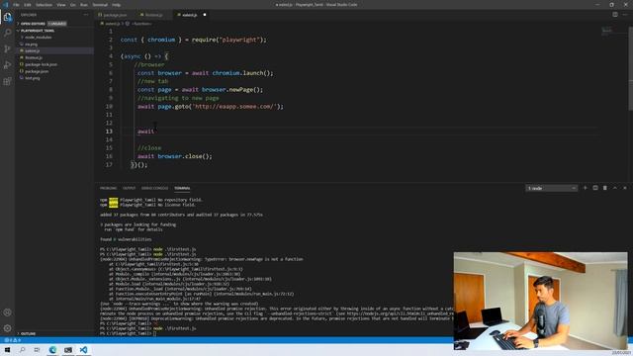Image resolution: width=633 pixels, height=356 pixels.
Task: Click errors and warnings status bar indicator
Action: 13,340
